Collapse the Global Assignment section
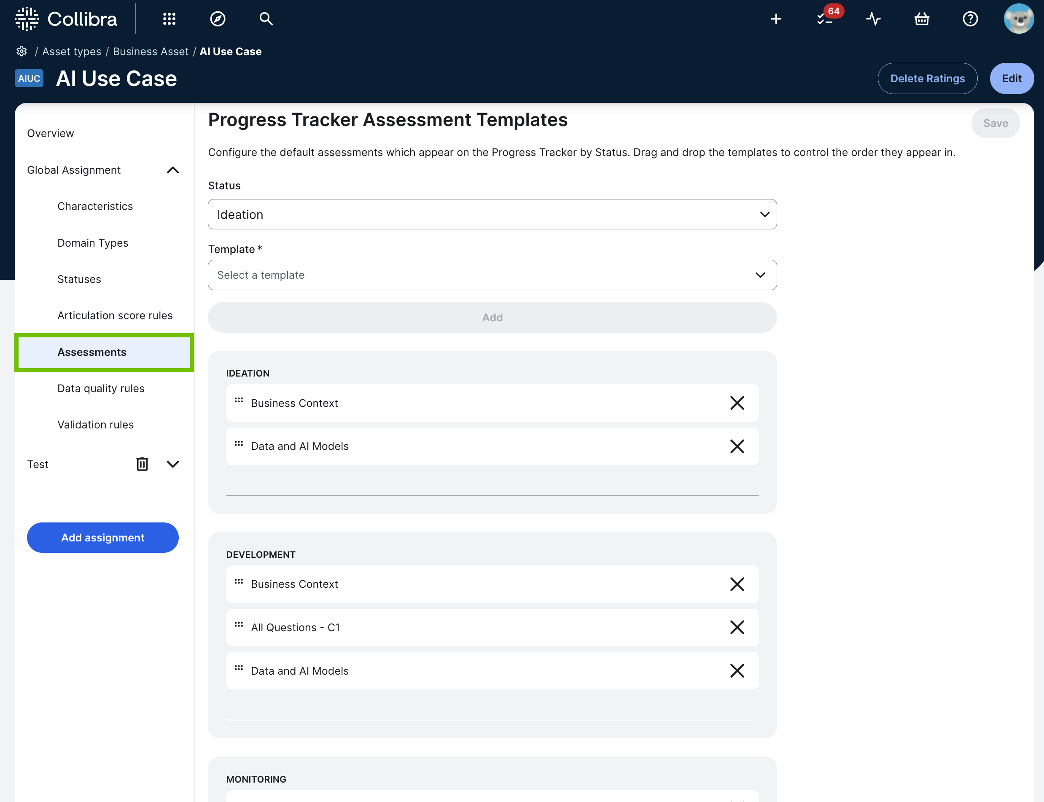The width and height of the screenshot is (1044, 802). pos(173,170)
